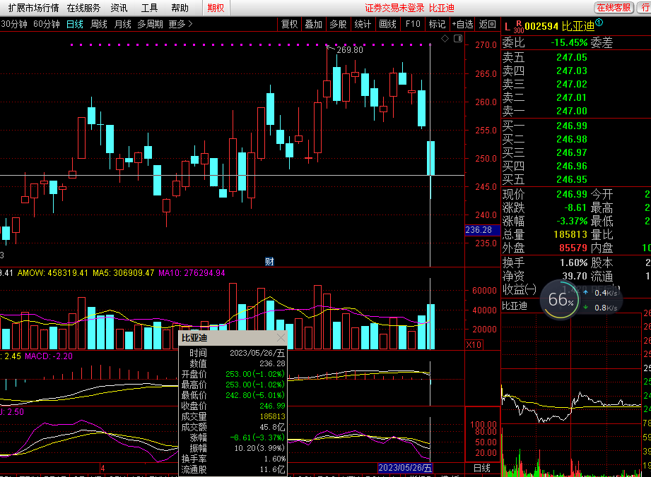The height and width of the screenshot is (477, 651).
Task: Switch to the 30分钟 chart period
Action: click(x=13, y=25)
